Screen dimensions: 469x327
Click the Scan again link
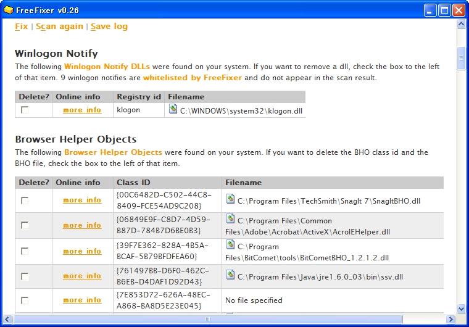point(59,27)
